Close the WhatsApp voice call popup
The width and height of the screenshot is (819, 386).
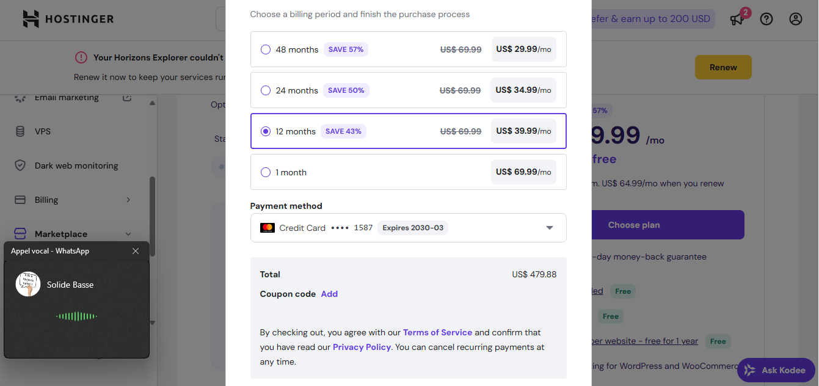pyautogui.click(x=136, y=251)
